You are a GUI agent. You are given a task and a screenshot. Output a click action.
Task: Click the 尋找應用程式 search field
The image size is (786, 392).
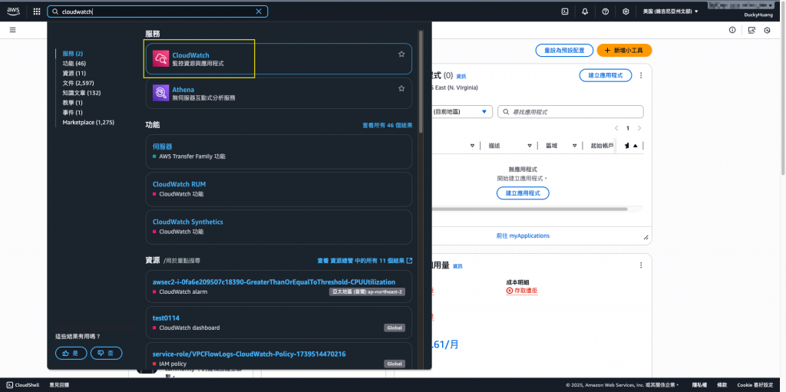click(570, 112)
